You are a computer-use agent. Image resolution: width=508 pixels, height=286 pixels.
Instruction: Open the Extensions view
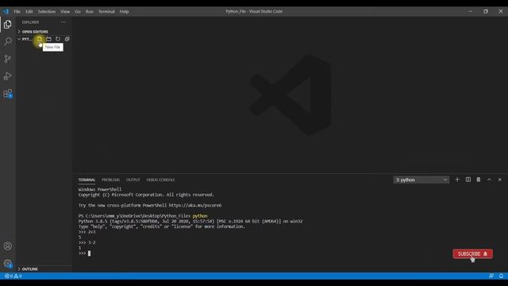click(7, 94)
